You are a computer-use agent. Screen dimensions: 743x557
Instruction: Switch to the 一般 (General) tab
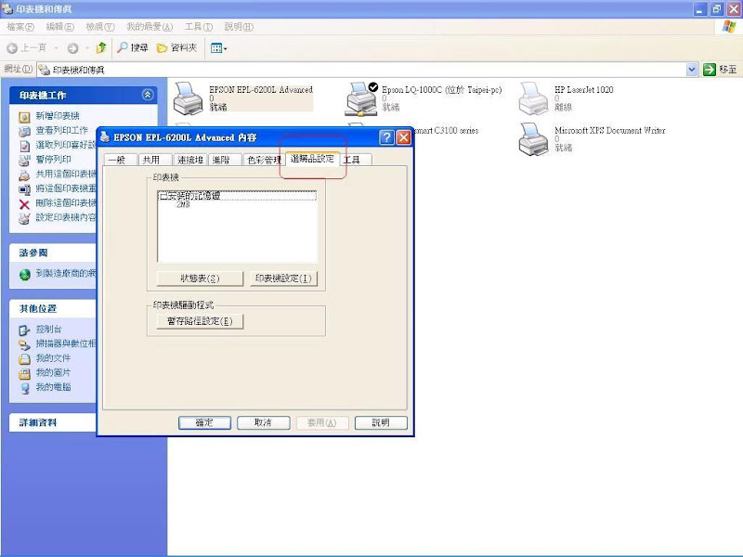(x=116, y=160)
